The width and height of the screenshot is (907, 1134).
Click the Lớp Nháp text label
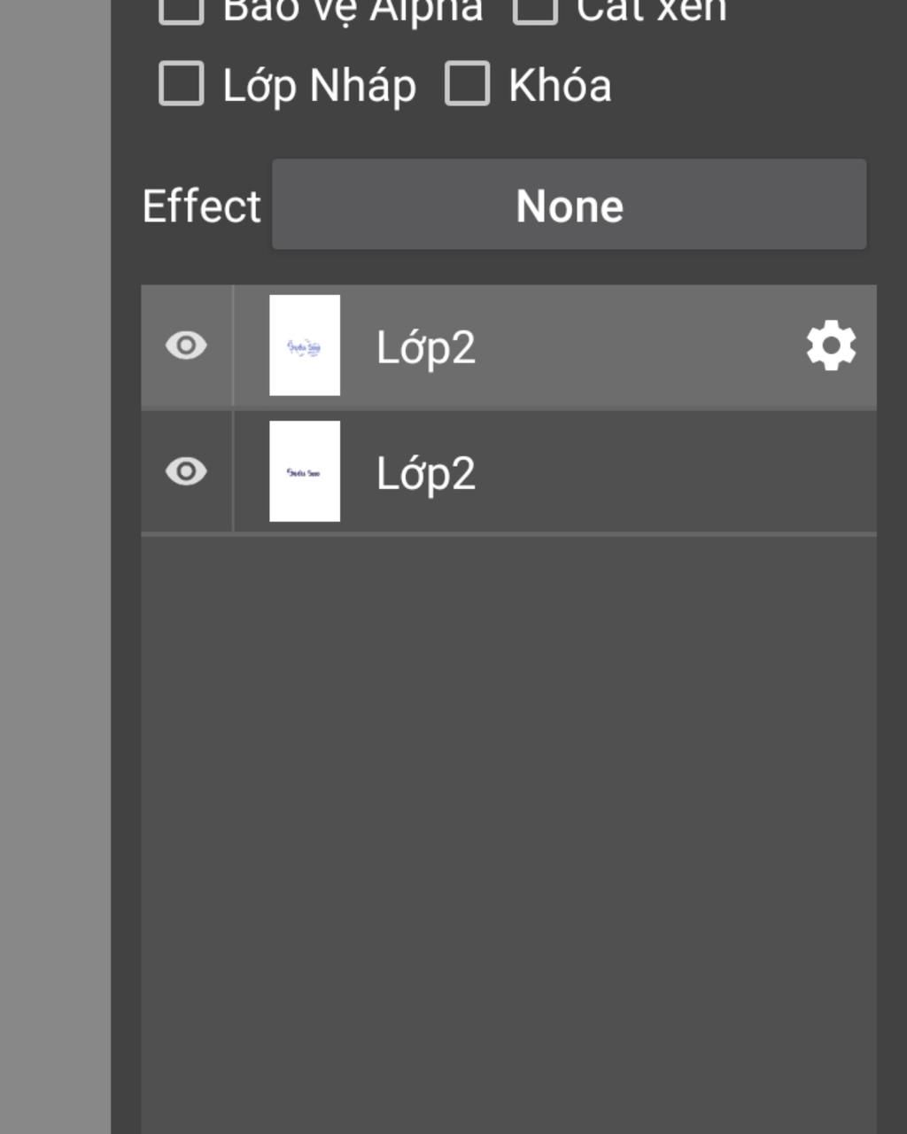[319, 86]
